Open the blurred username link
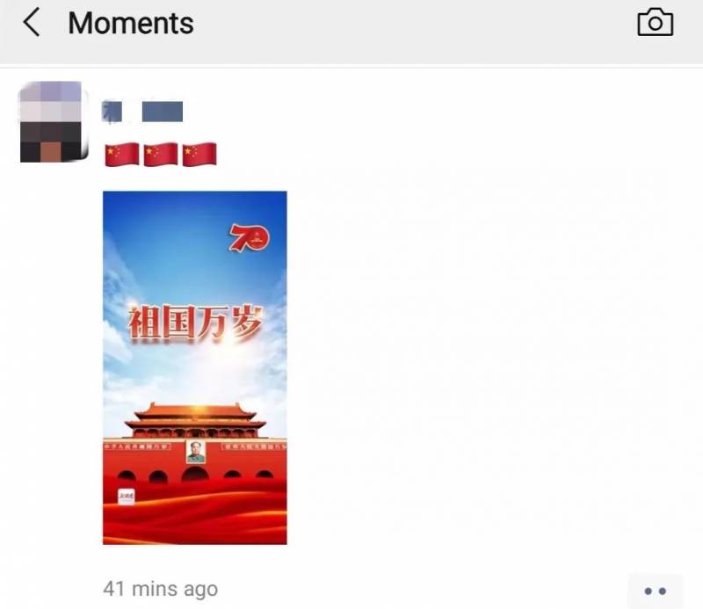 (x=142, y=112)
